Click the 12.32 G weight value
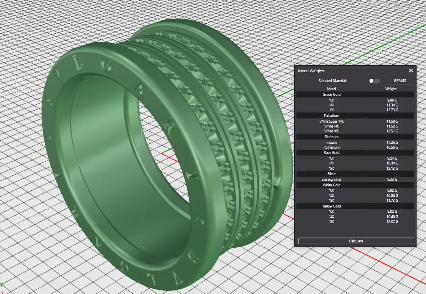This screenshot has height=294, width=426. pos(392,222)
